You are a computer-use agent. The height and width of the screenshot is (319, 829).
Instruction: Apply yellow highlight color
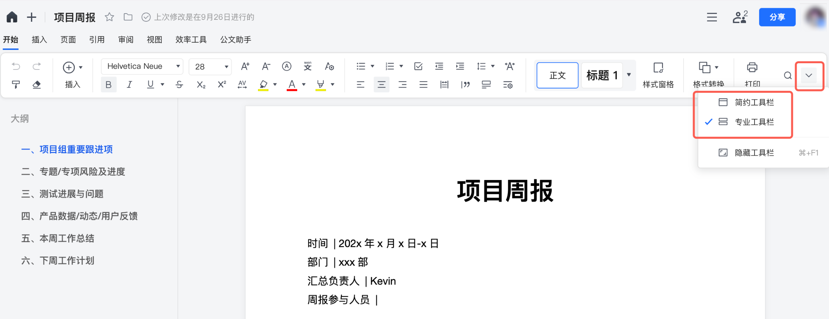click(x=263, y=85)
